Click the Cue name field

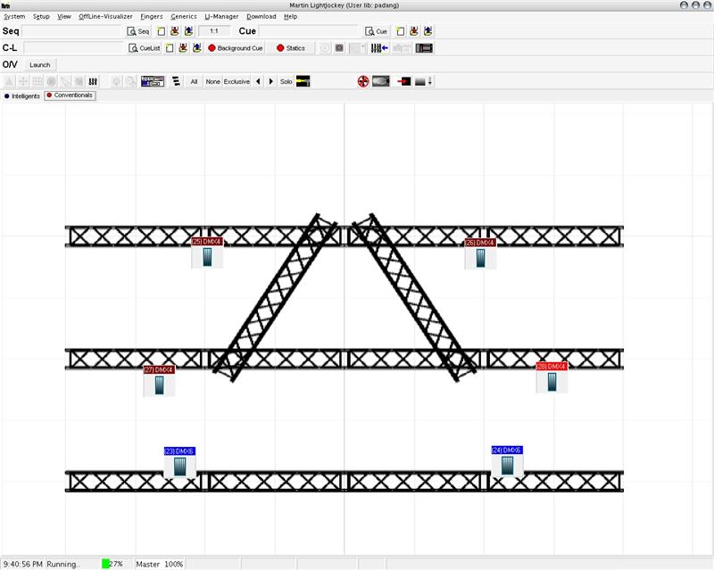pos(309,31)
